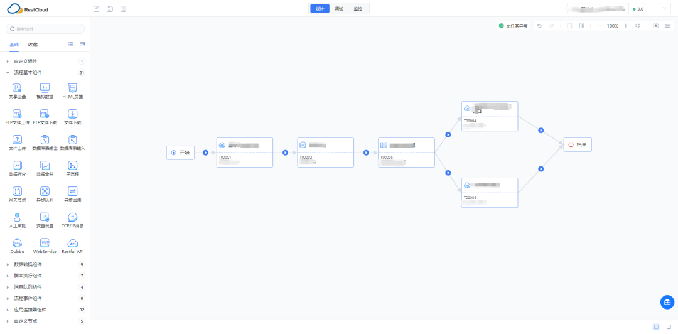The image size is (678, 334).
Task: Click the 搜索组件 search field
Action: (45, 29)
